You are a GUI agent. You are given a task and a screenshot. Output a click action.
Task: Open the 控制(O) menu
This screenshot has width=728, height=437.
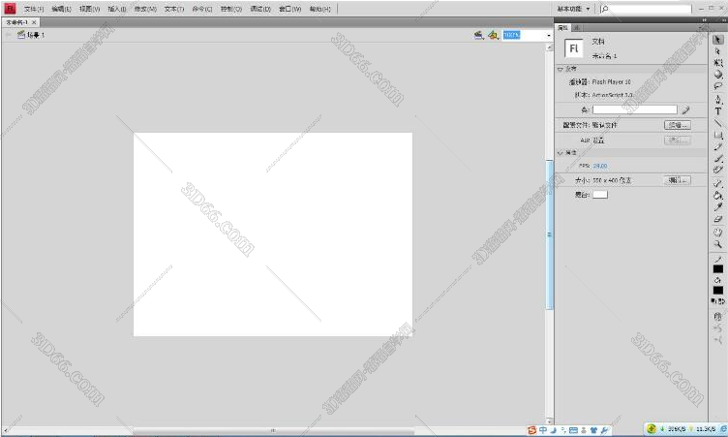pos(231,9)
